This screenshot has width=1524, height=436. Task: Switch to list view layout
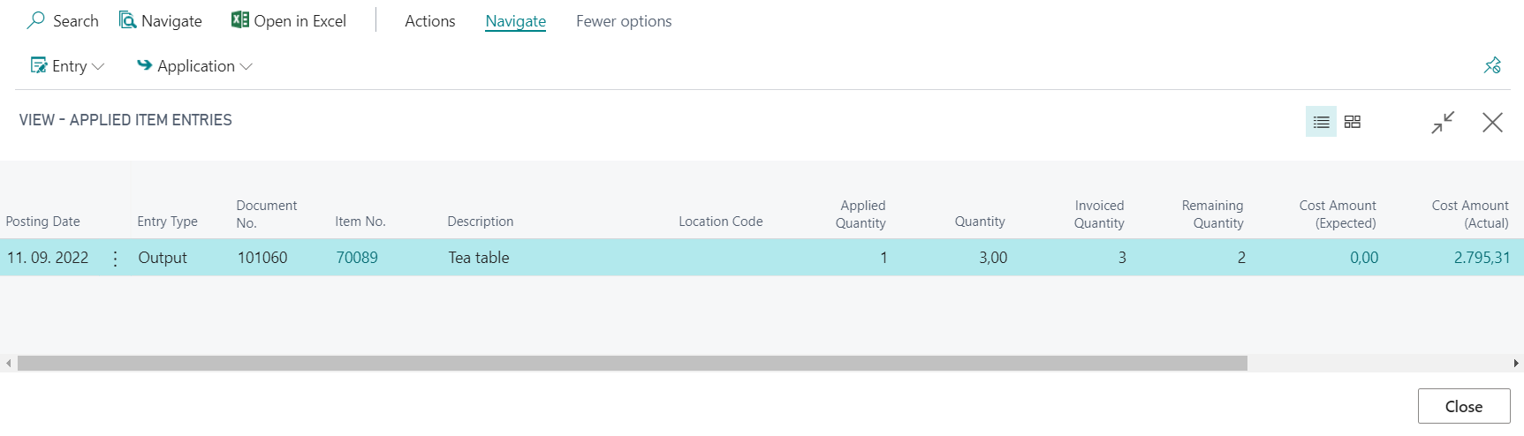(x=1321, y=122)
